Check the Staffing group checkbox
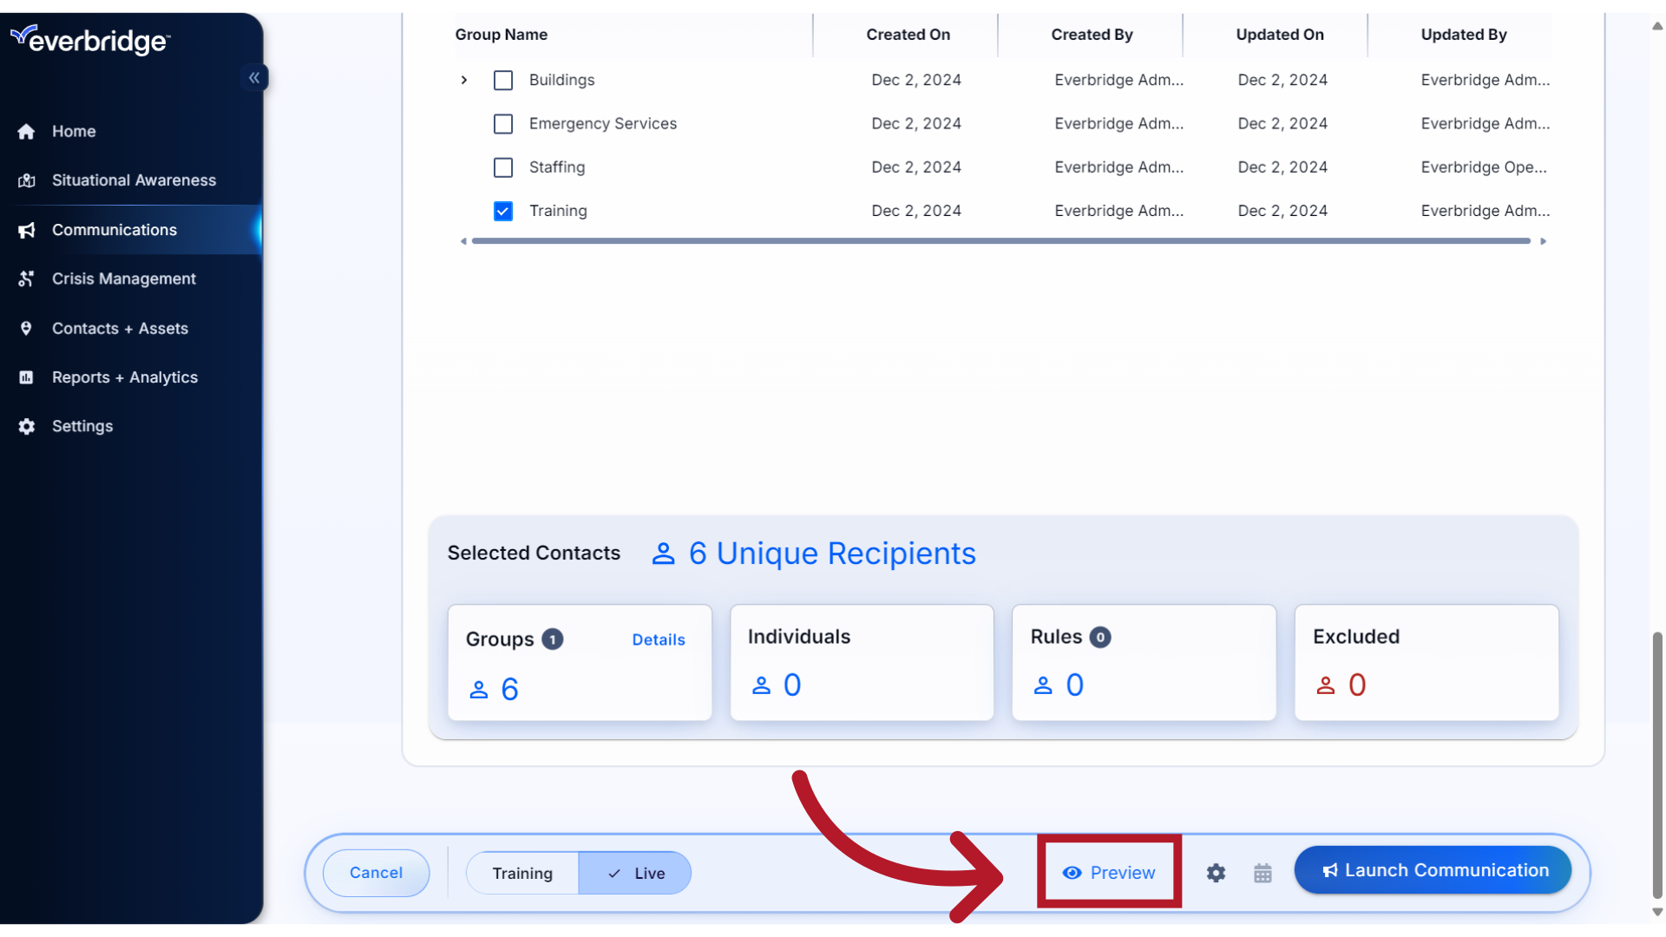 point(503,167)
